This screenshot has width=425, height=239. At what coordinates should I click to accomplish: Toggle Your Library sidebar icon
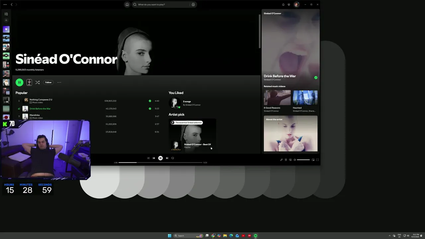pos(6,14)
